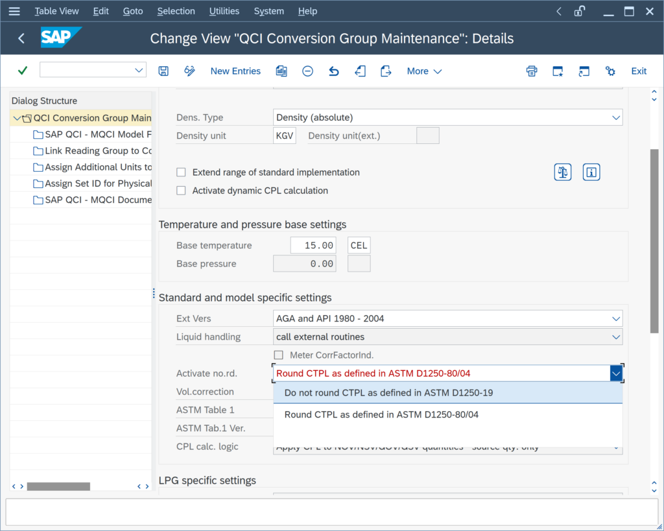Click the status bar message area
Viewport: 664px width, 531px height.
[332, 512]
